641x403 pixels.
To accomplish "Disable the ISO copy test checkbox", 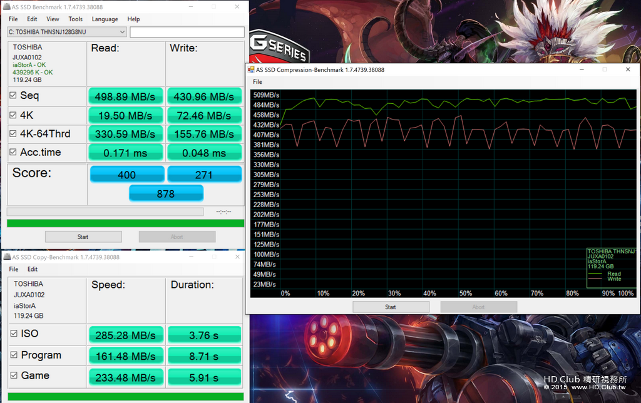I will click(14, 334).
